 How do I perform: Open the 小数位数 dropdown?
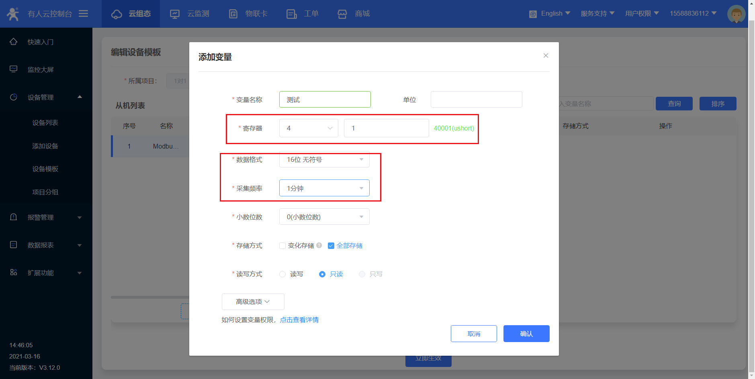tap(324, 217)
